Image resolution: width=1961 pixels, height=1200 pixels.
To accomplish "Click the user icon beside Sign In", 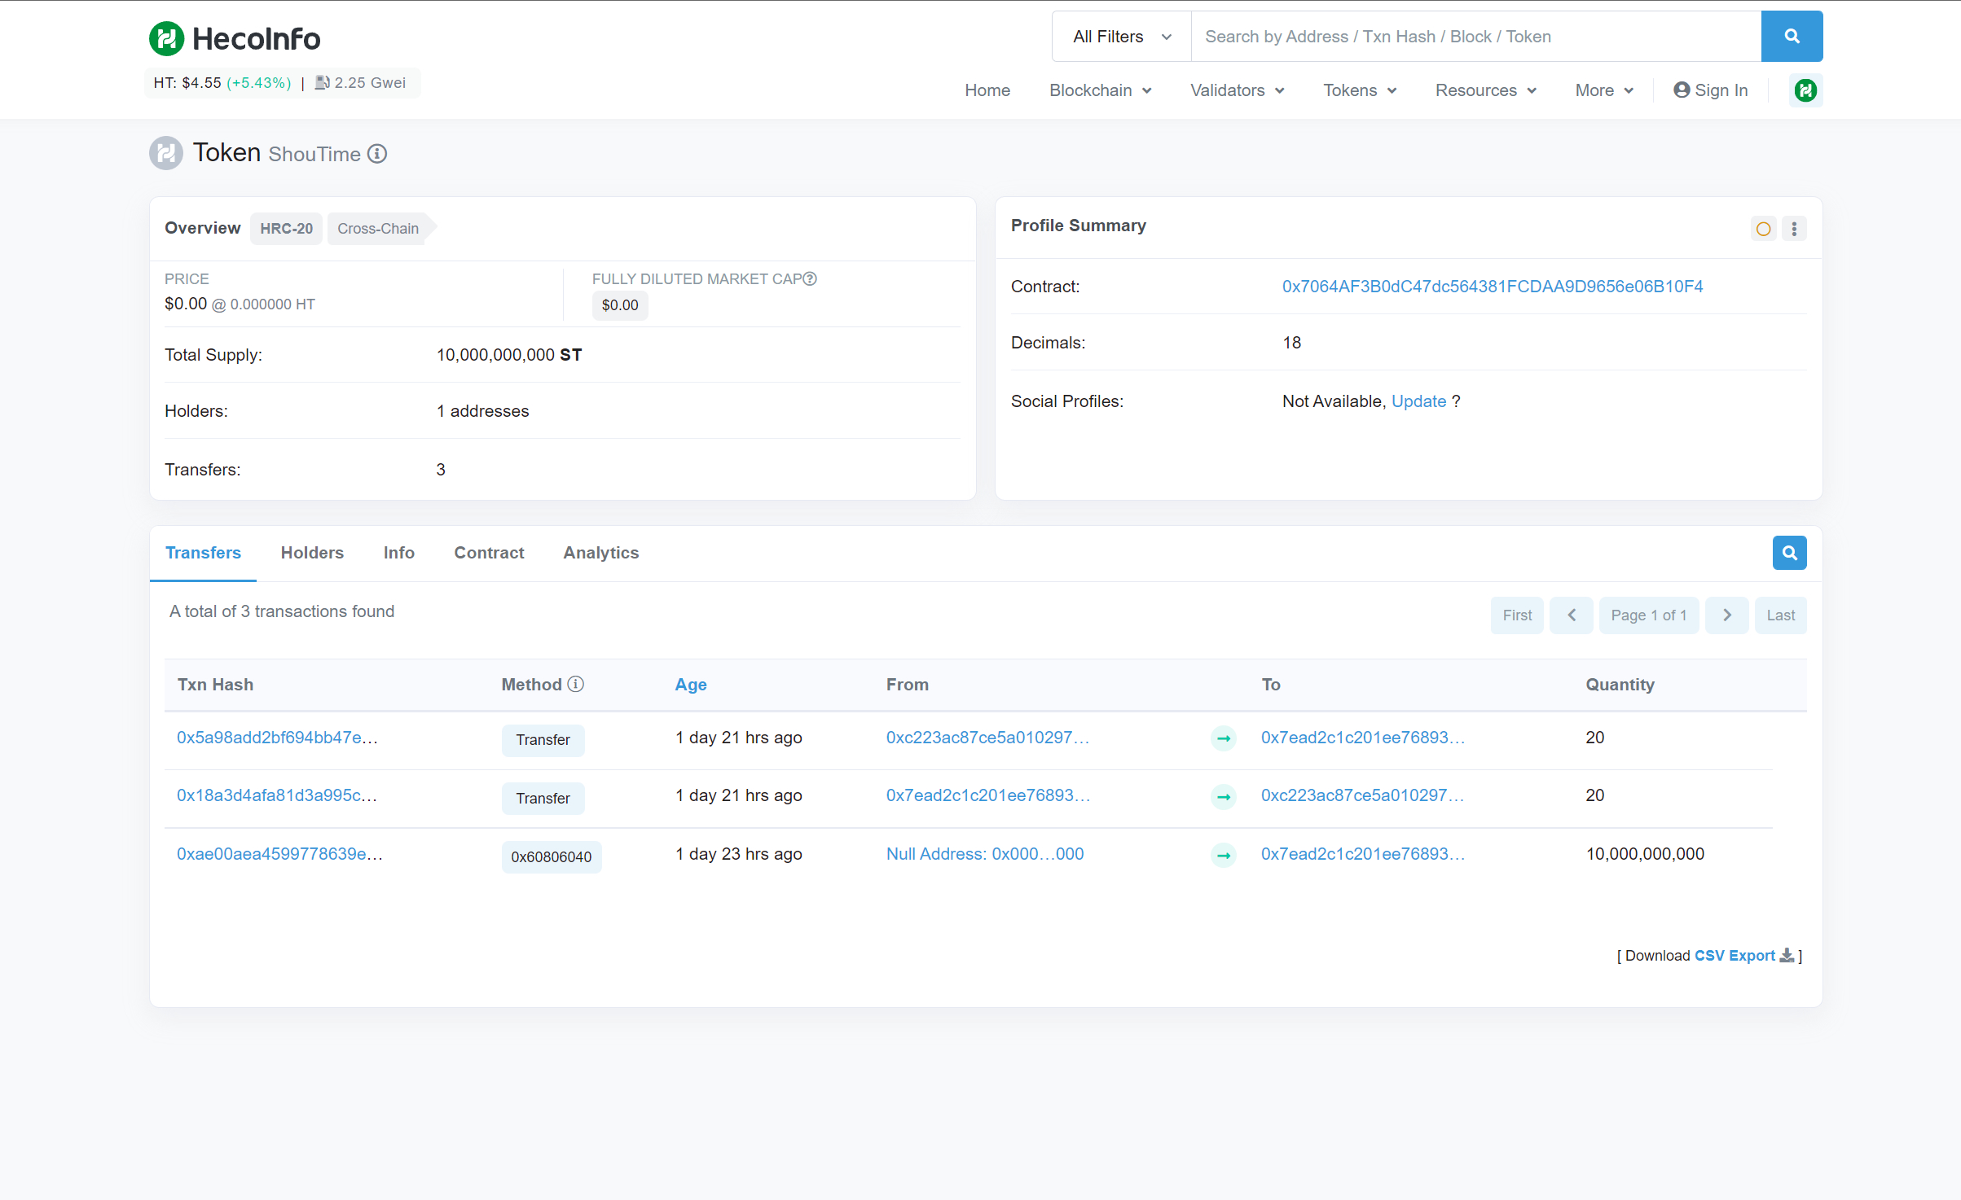I will pos(1682,90).
